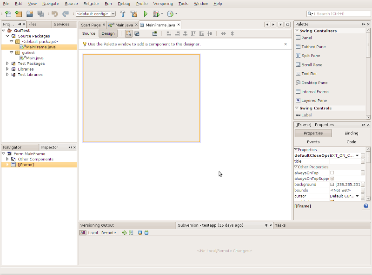Open the Services tab
Image resolution: width=372 pixels, height=275 pixels.
click(x=61, y=24)
